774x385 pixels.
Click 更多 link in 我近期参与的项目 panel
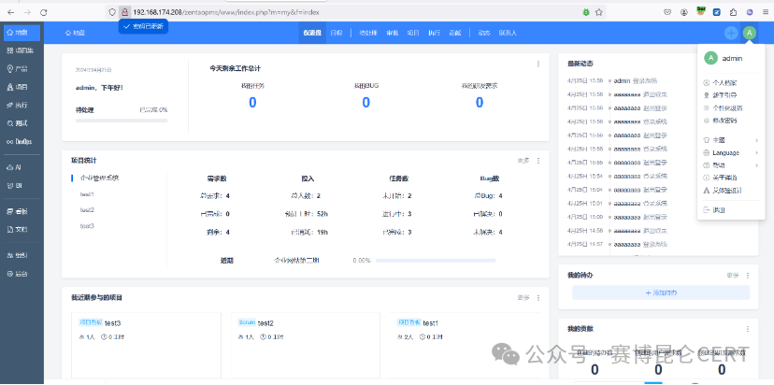(x=523, y=298)
